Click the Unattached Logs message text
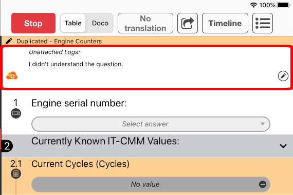This screenshot has height=195, width=293. pyautogui.click(x=76, y=64)
